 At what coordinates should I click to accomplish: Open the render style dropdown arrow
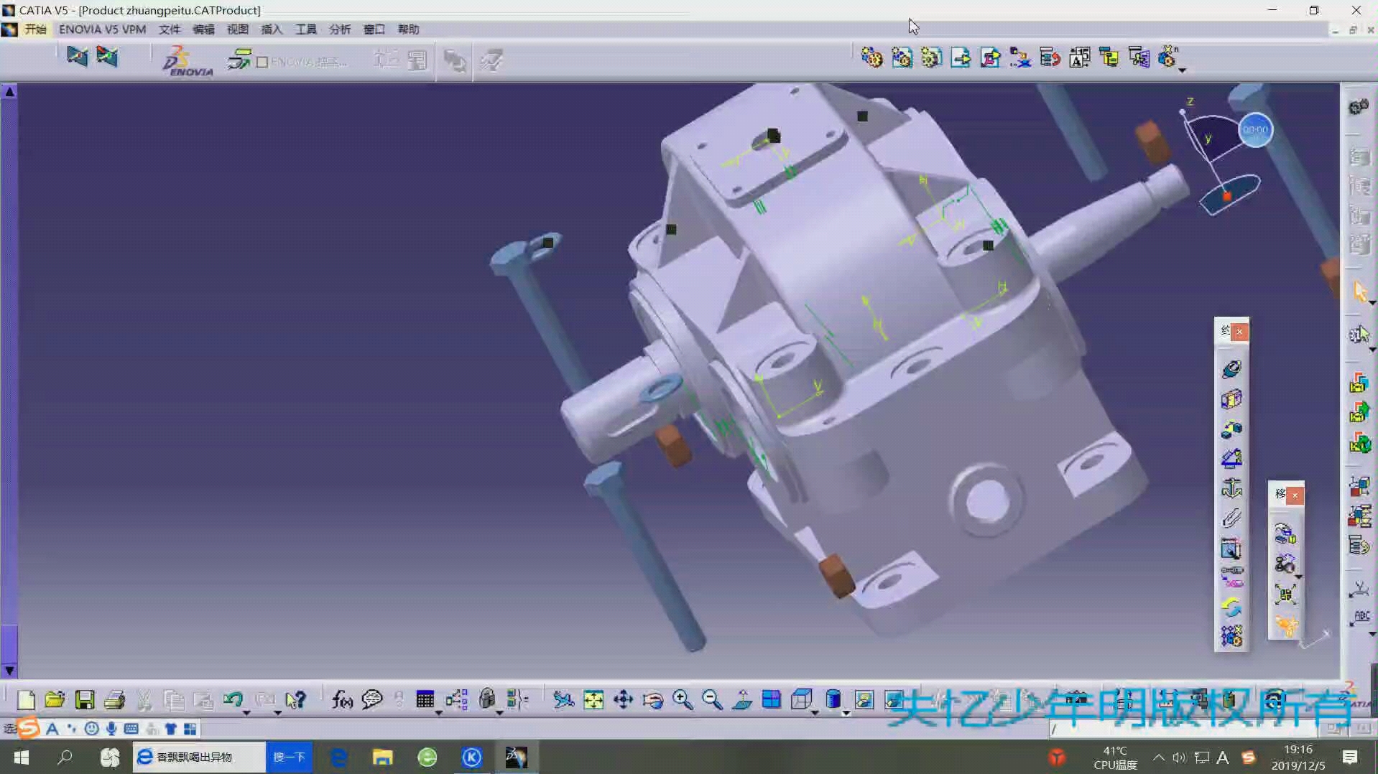point(844,712)
